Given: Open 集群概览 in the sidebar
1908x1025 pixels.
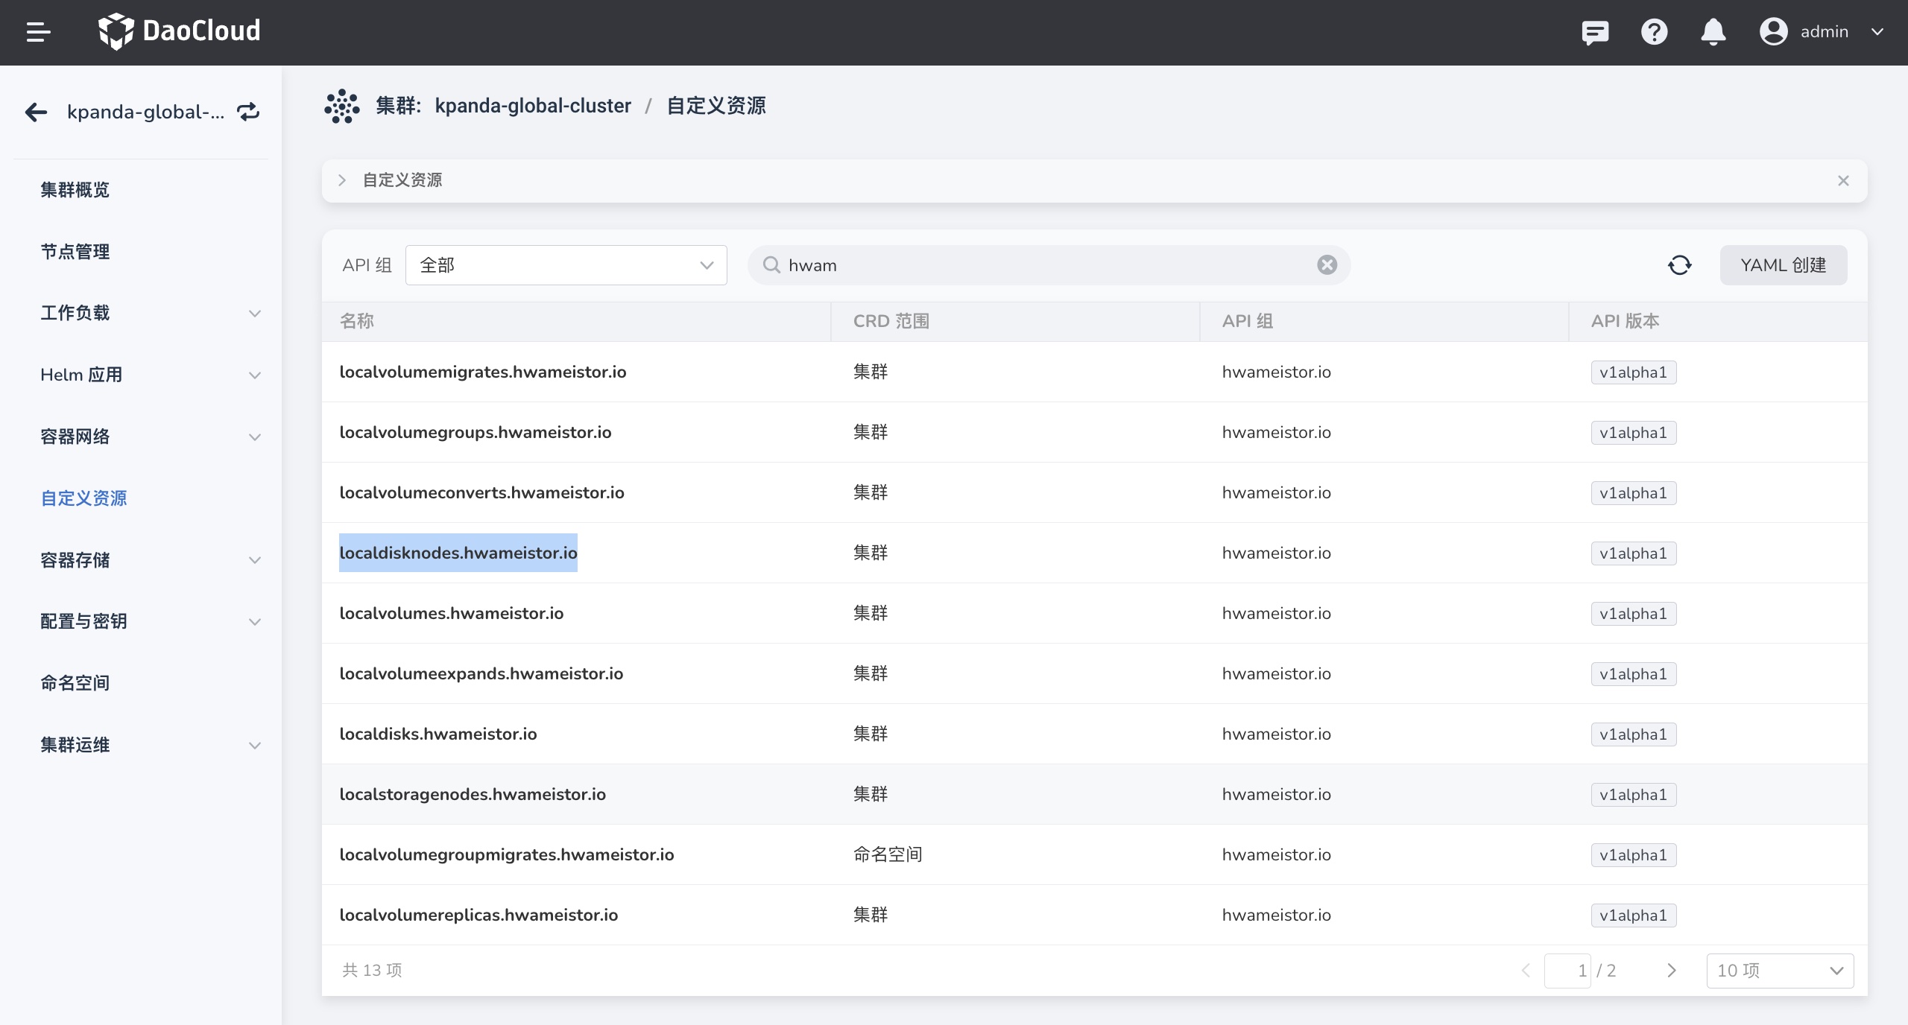Looking at the screenshot, I should tap(75, 190).
